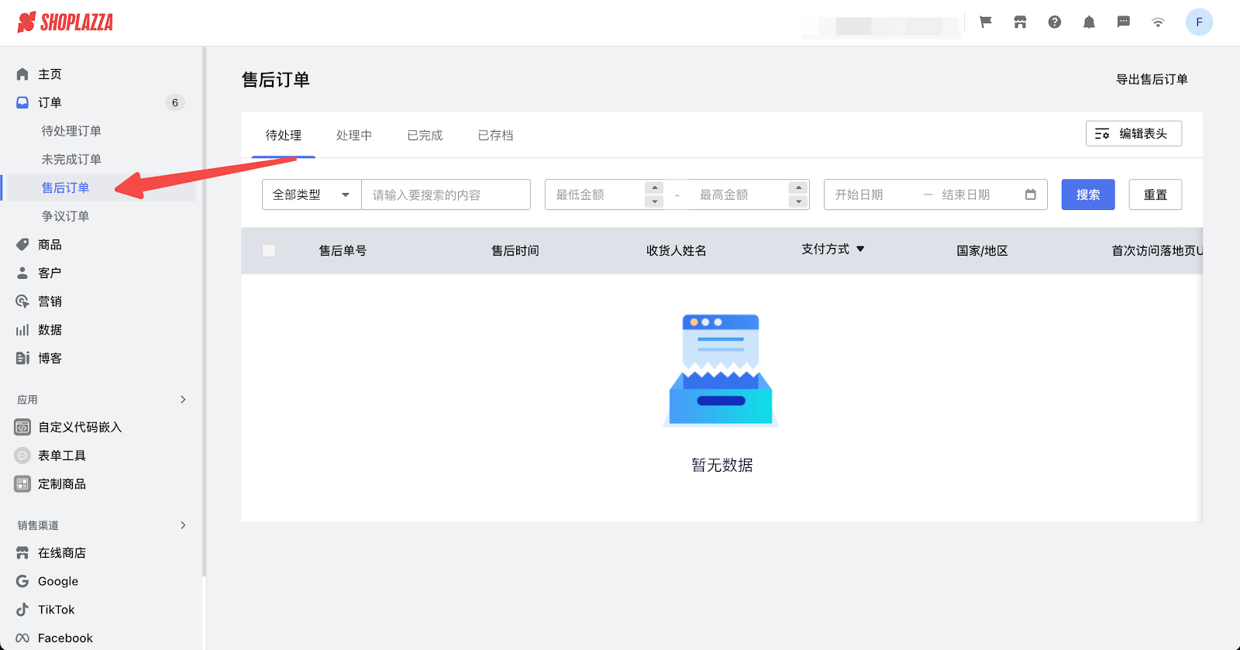The height and width of the screenshot is (650, 1240).
Task: Open the 全部类型 type dropdown
Action: click(x=312, y=194)
